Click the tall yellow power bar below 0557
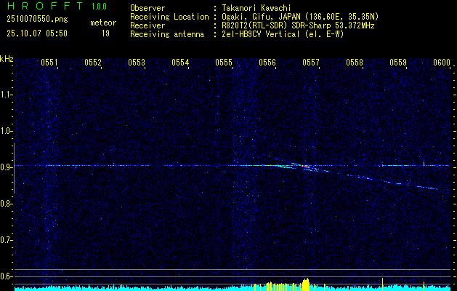The height and width of the screenshot is (291, 457). click(306, 284)
